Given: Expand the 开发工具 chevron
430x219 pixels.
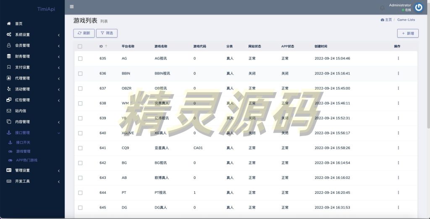Looking at the screenshot, I should [59, 182].
